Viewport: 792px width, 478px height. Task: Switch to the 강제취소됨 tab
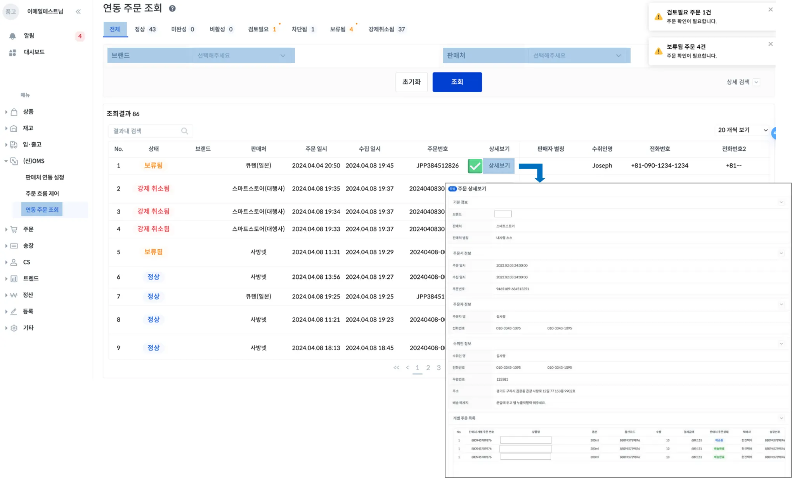click(x=386, y=29)
